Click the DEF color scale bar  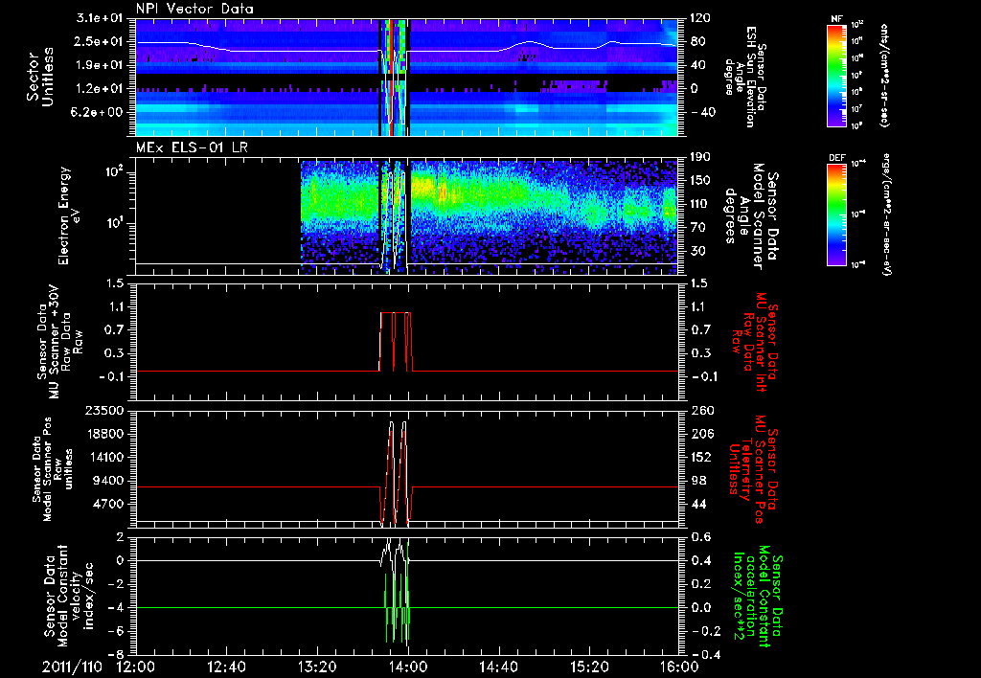tap(837, 215)
